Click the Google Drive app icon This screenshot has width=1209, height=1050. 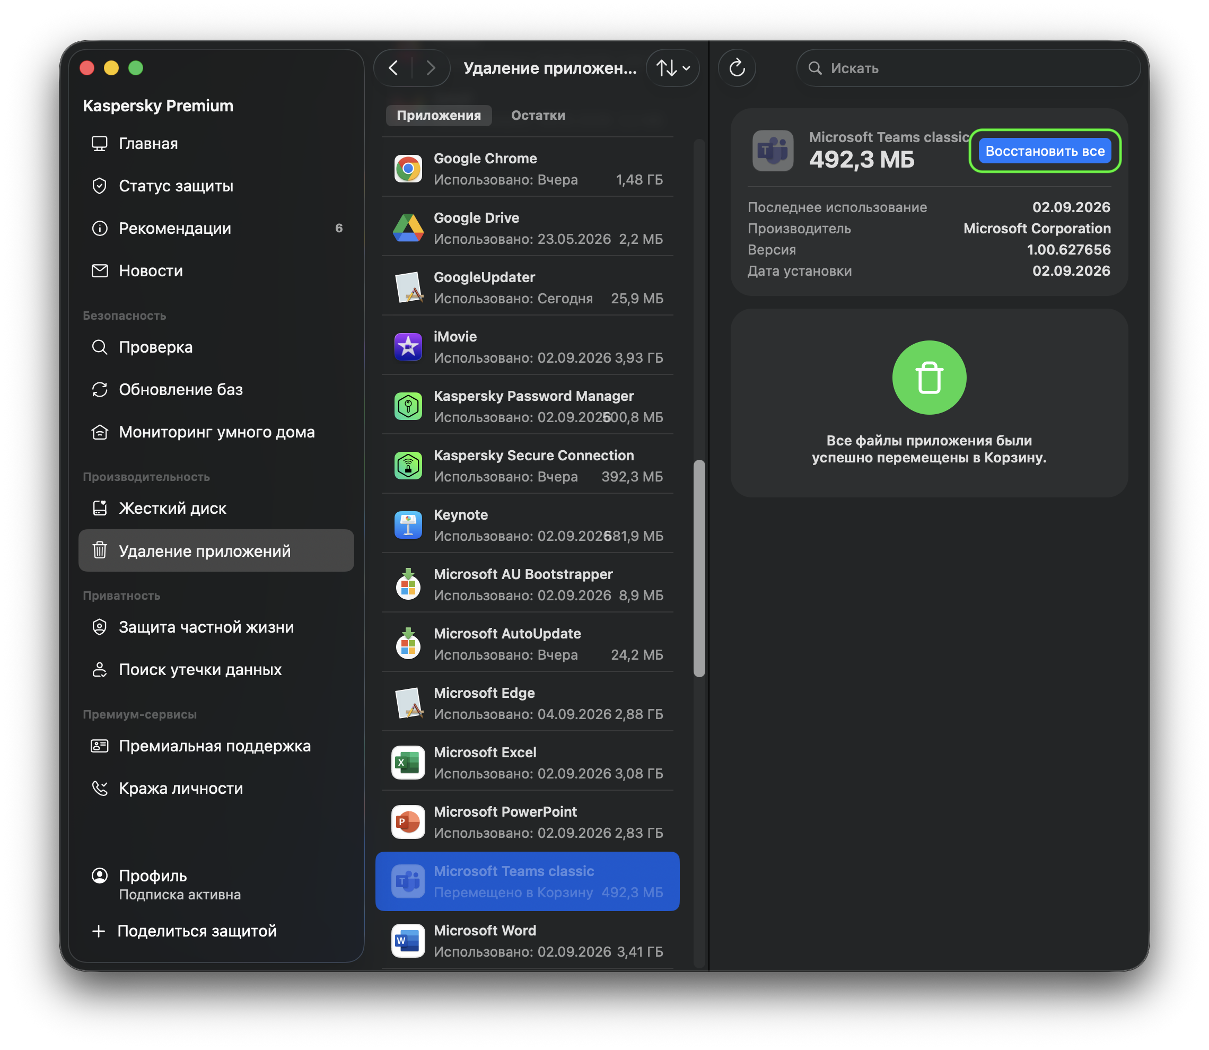408,228
